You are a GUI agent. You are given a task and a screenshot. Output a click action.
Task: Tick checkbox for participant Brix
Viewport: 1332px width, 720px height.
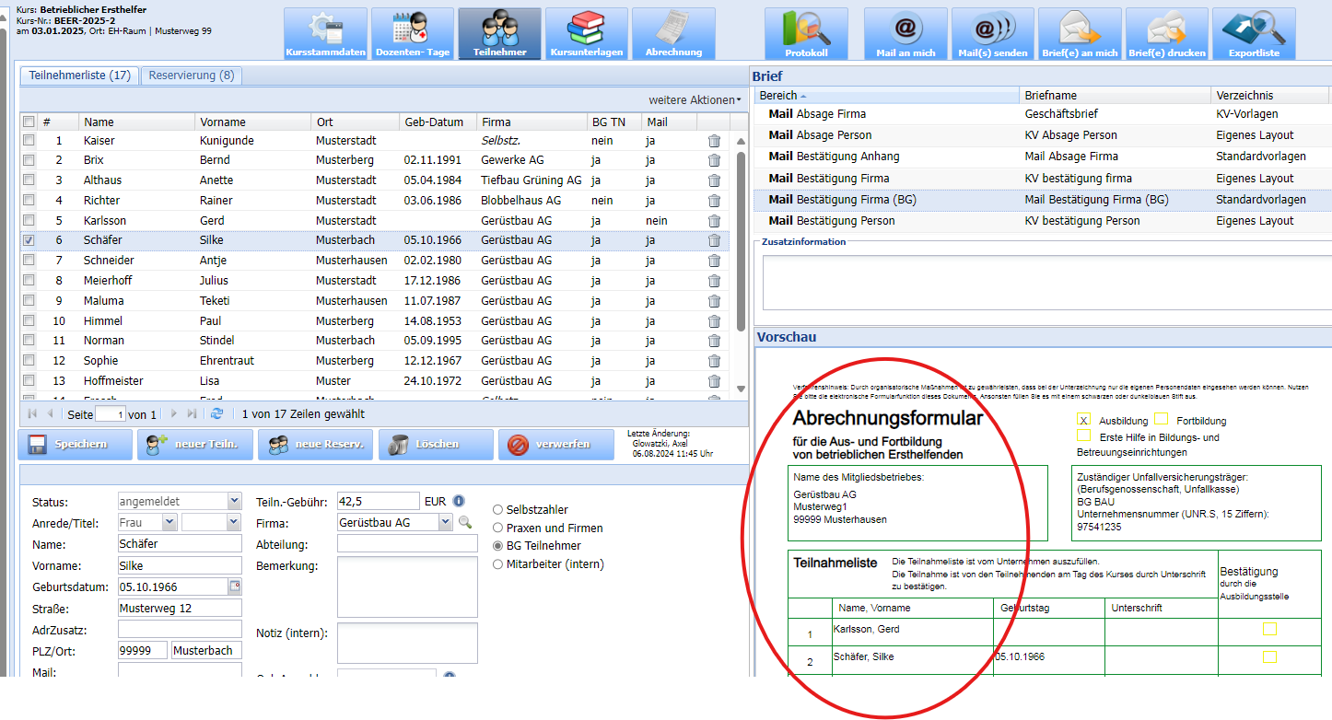tap(29, 160)
